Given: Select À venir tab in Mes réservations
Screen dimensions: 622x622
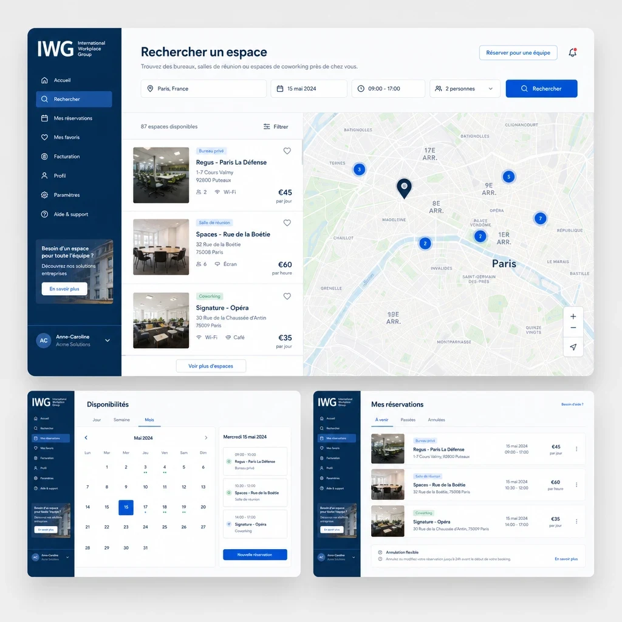Looking at the screenshot, I should coord(382,420).
